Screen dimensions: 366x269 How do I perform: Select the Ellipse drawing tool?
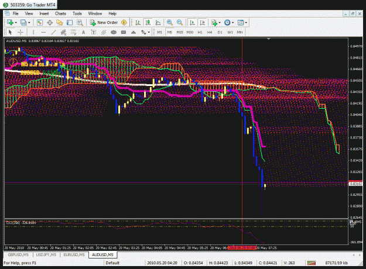pos(114,32)
